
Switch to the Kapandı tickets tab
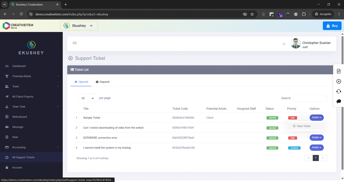pyautogui.click(x=103, y=82)
